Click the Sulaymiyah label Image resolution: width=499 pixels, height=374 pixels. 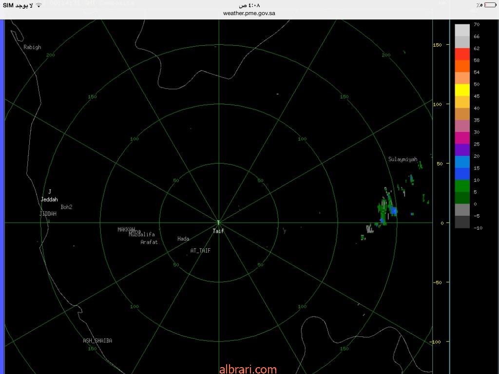pyautogui.click(x=403, y=159)
